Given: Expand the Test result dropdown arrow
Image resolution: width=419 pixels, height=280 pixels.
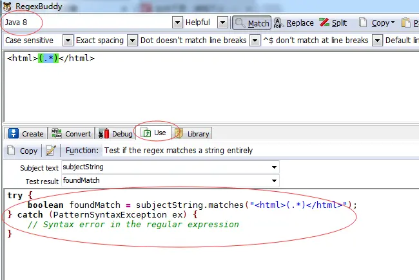Looking at the screenshot, I should click(x=274, y=181).
